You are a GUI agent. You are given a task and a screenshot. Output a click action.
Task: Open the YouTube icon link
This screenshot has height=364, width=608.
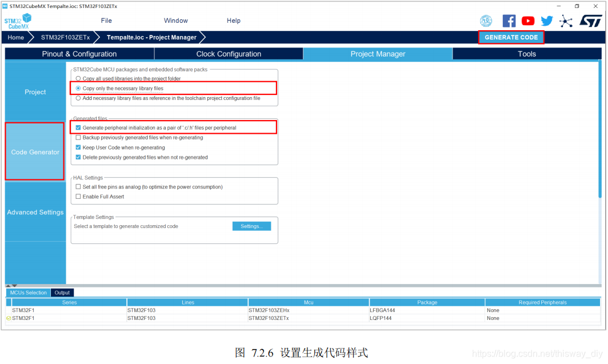[x=528, y=21]
